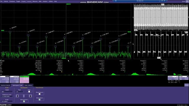Open the Trigger descriptor box
This screenshot has height=106, width=189.
point(184,78)
